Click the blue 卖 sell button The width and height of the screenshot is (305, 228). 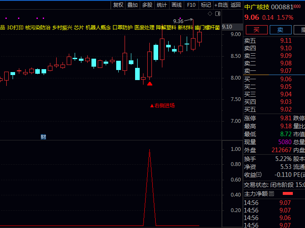[x=280, y=30]
